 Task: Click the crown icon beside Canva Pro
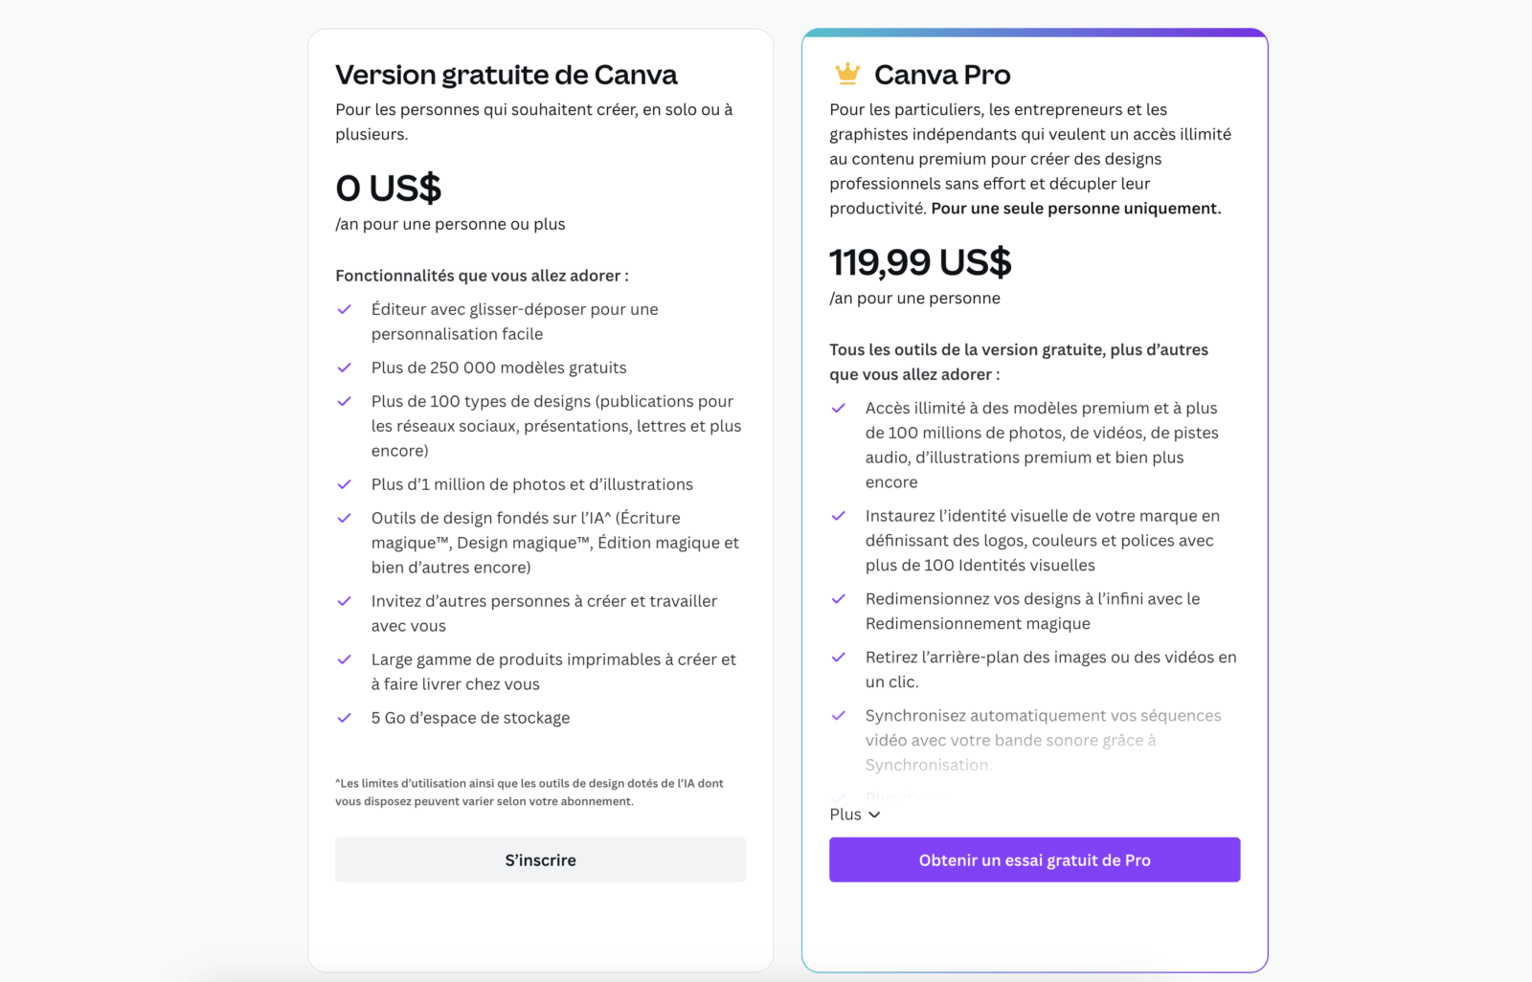846,71
